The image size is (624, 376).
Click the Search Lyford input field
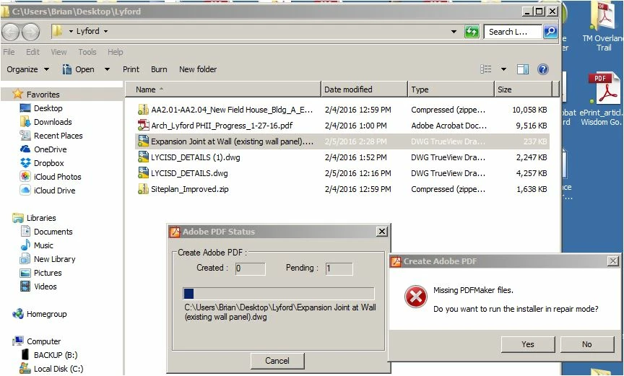tap(513, 32)
